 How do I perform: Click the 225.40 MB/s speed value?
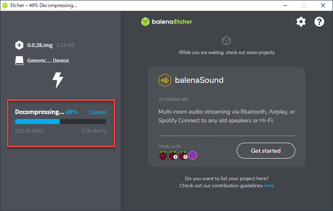[x=29, y=131]
